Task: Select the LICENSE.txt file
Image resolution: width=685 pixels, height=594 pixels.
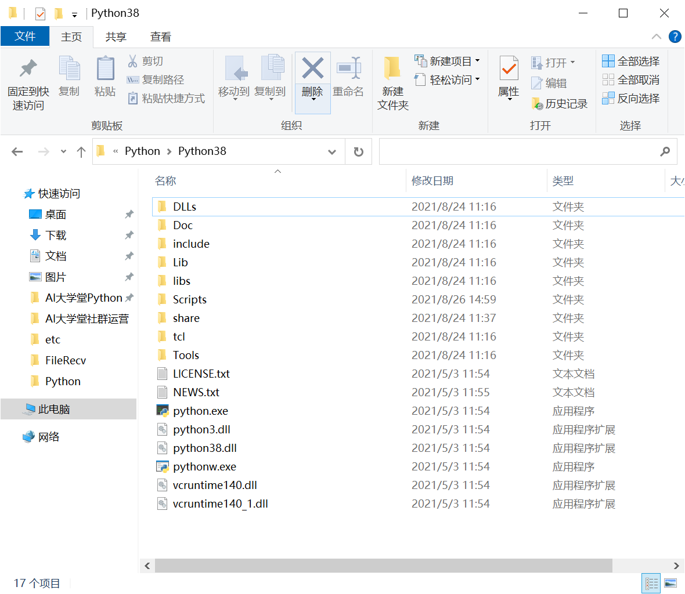Action: (x=419, y=374)
